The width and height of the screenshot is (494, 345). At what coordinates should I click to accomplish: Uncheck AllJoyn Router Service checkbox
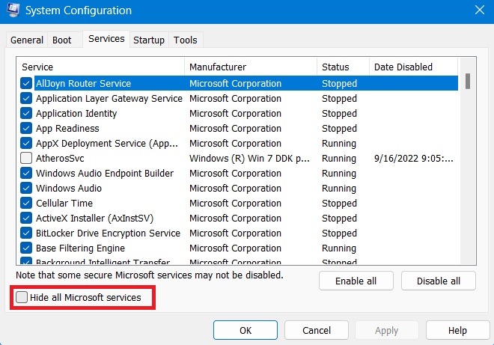pos(26,84)
